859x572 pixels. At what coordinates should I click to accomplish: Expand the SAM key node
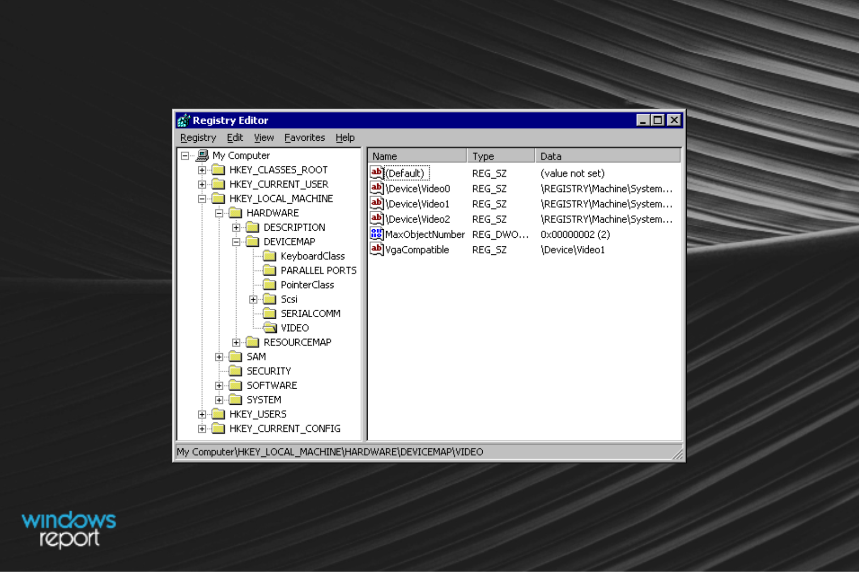[x=219, y=357]
